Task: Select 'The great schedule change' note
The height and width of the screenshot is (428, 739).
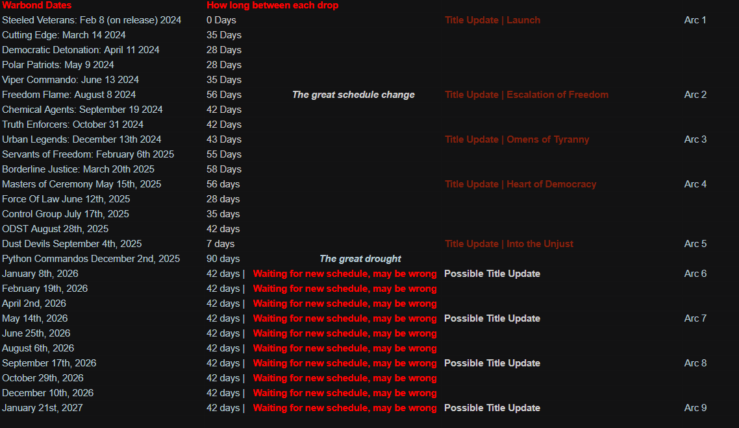Action: pos(353,95)
